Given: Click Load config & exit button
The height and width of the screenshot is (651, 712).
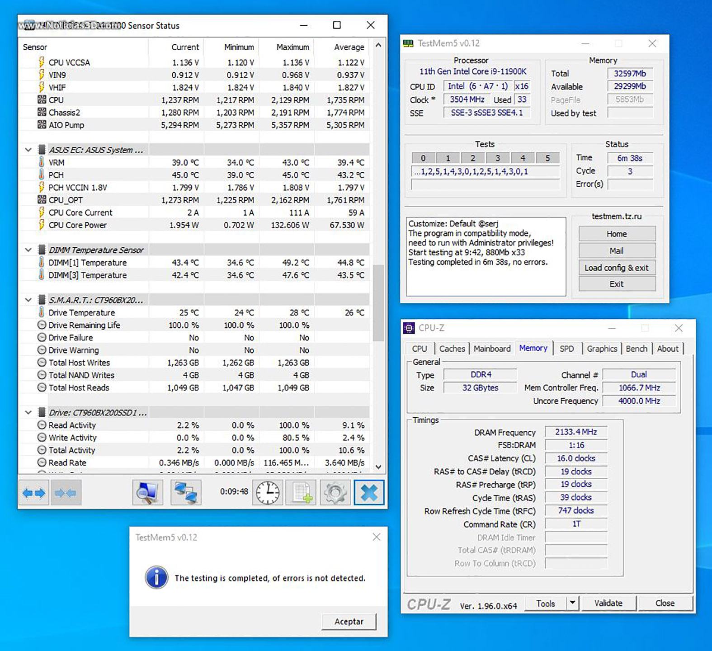Looking at the screenshot, I should pyautogui.click(x=617, y=268).
